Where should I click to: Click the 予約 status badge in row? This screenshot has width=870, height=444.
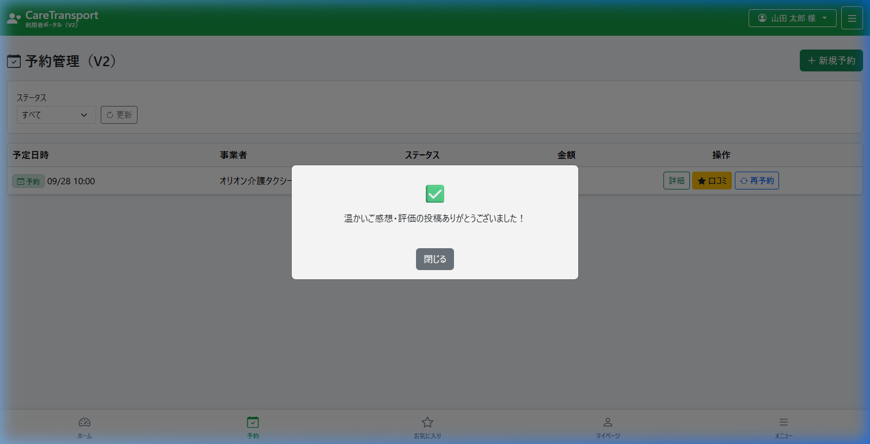[x=28, y=181]
